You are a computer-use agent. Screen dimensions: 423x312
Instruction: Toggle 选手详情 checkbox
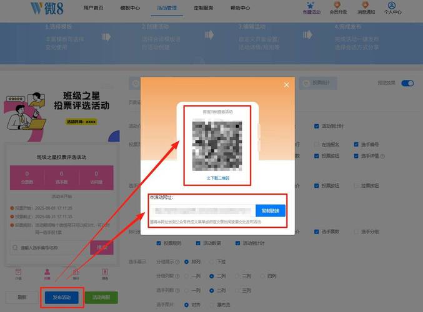(x=356, y=156)
